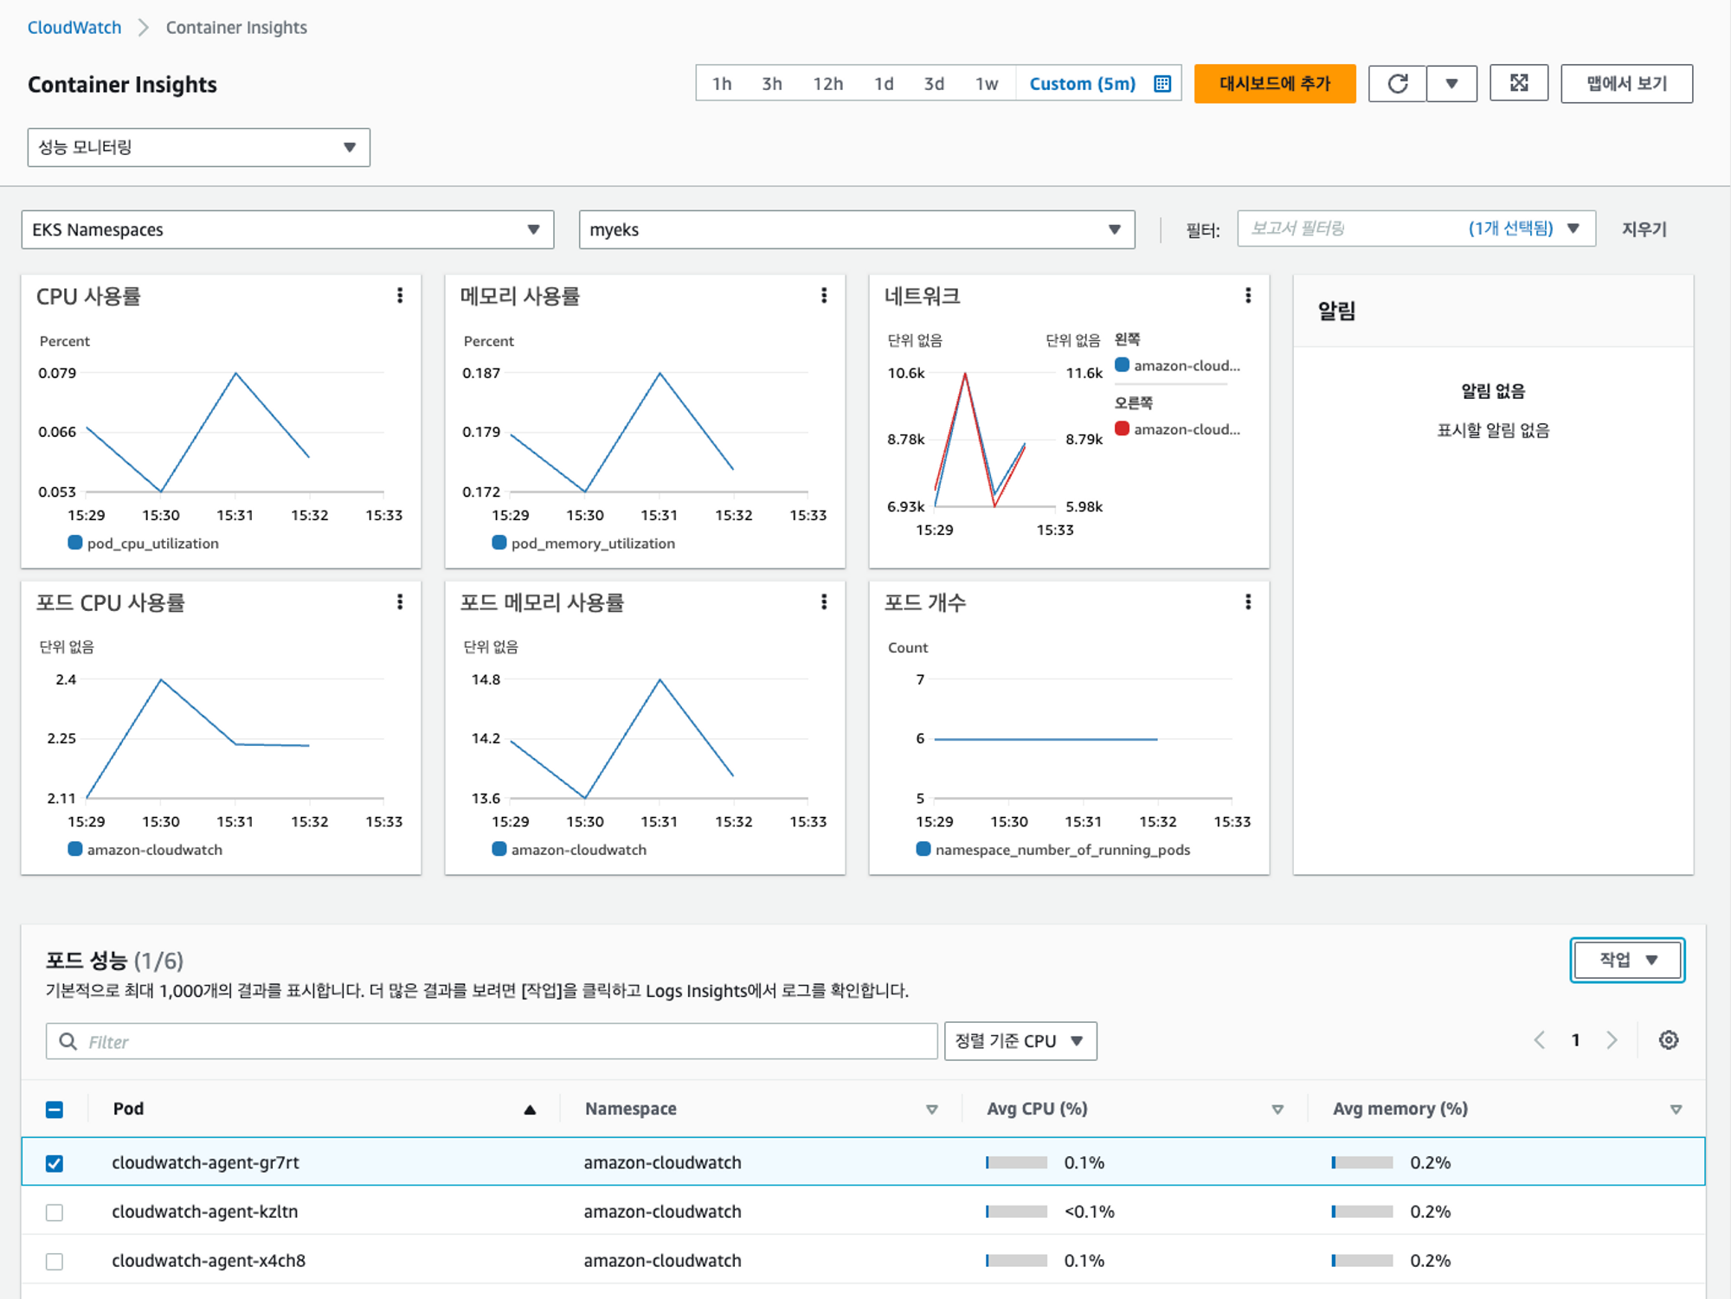The width and height of the screenshot is (1731, 1299).
Task: Click the pod table Filter input
Action: 492,1041
